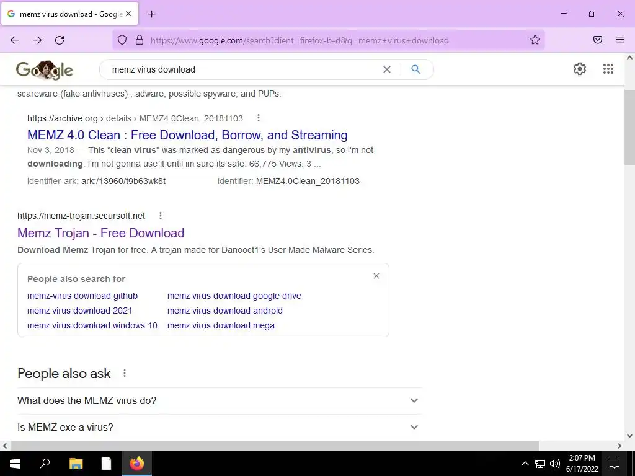Reload the current page
This screenshot has width=635, height=476.
(x=60, y=40)
